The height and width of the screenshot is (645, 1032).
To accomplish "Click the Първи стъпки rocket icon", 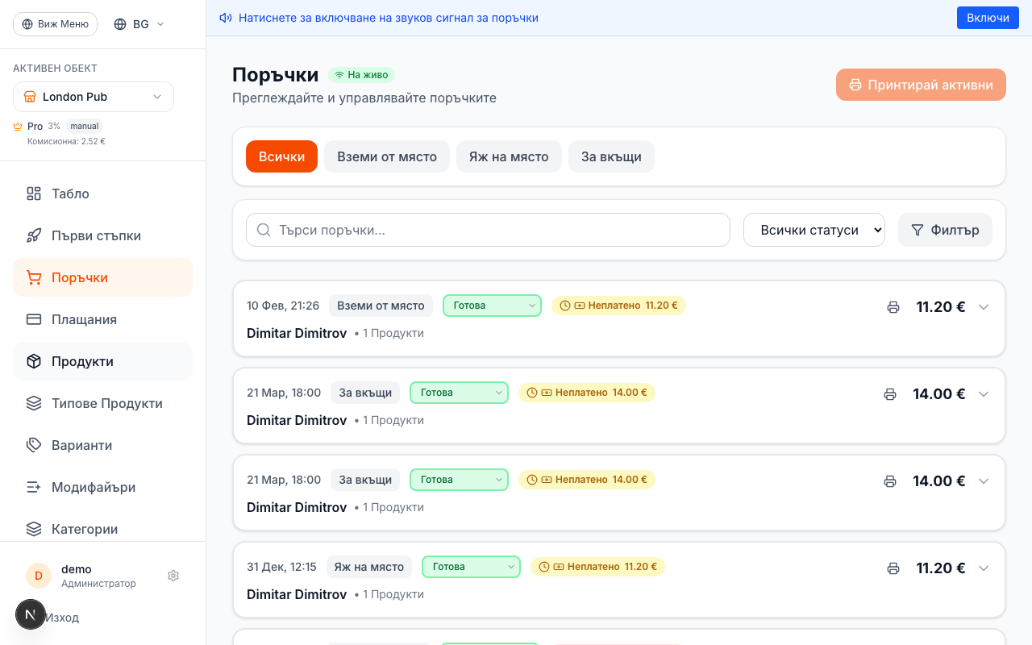I will coord(33,235).
